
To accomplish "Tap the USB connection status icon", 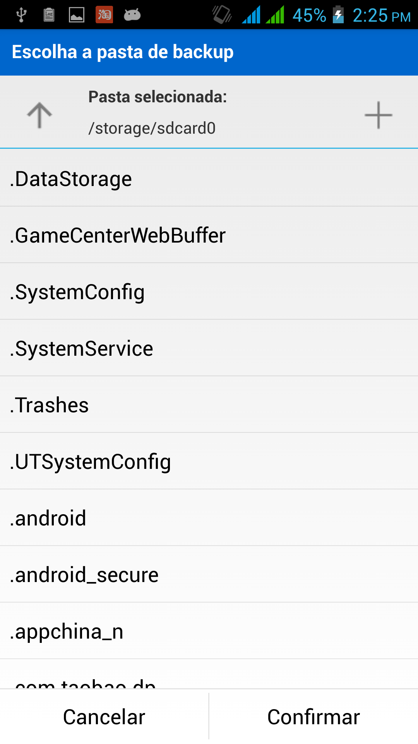I will [22, 15].
